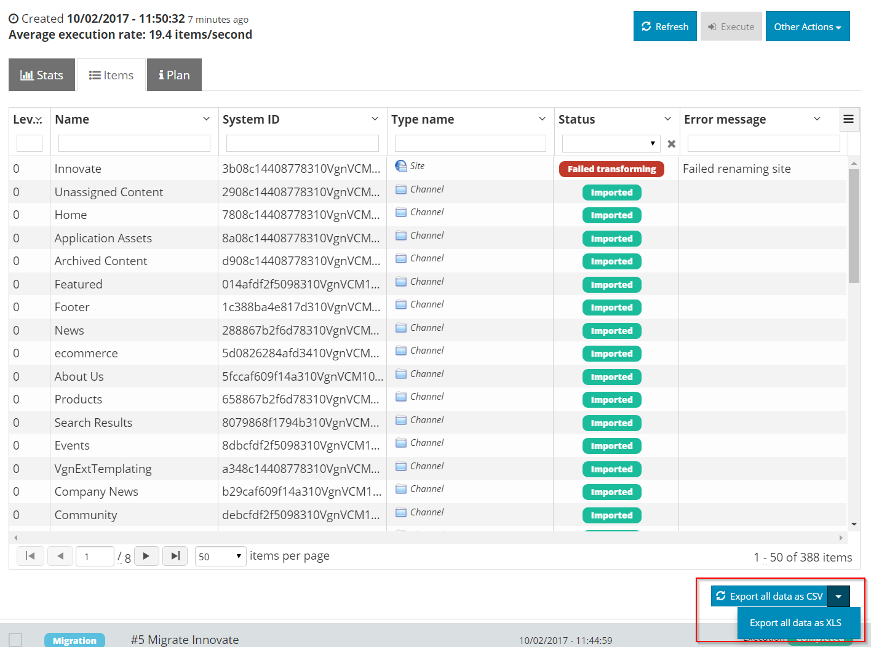Click the horizontal scrollbar right arrow

841,538
